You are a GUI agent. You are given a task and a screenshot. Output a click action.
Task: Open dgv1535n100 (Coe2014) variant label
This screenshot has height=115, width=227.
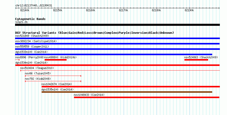point(57,89)
